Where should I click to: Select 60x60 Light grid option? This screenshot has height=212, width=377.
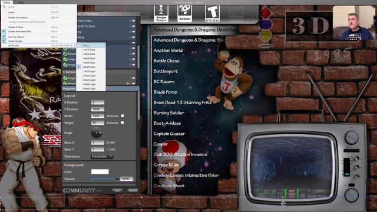tap(91, 84)
